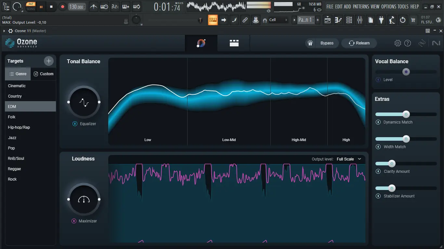Toggle the Equalizer power button
The height and width of the screenshot is (249, 444).
(x=75, y=124)
